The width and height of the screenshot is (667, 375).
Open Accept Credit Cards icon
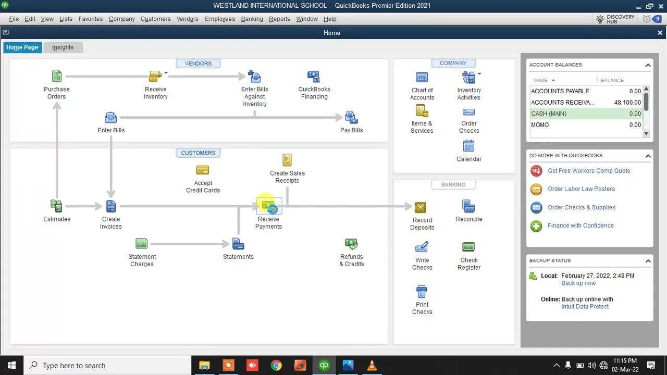pyautogui.click(x=203, y=170)
